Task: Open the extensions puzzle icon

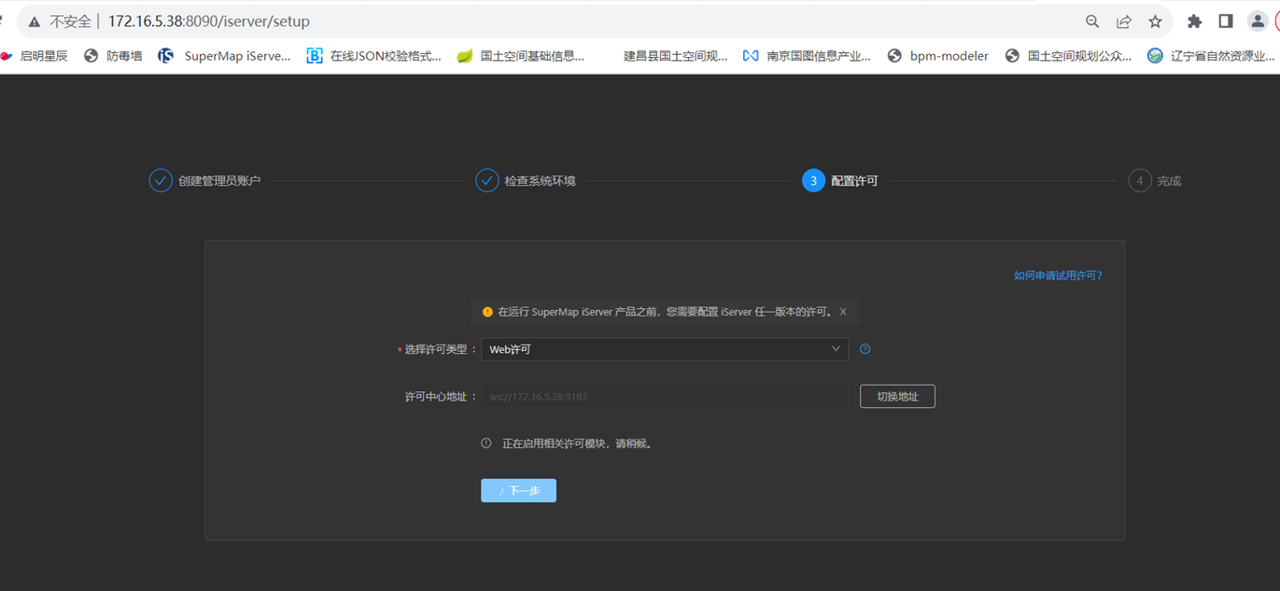Action: tap(1194, 21)
